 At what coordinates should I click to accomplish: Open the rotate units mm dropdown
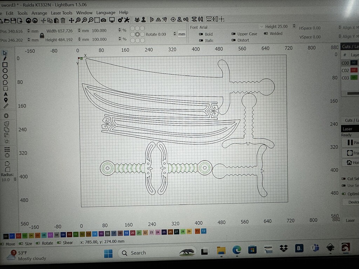click(x=182, y=34)
